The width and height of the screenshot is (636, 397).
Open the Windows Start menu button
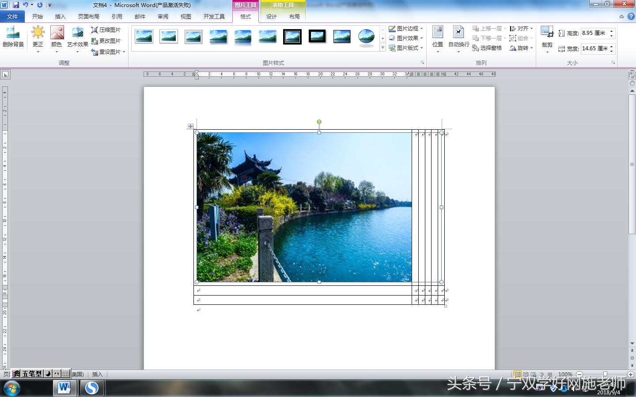(11, 388)
